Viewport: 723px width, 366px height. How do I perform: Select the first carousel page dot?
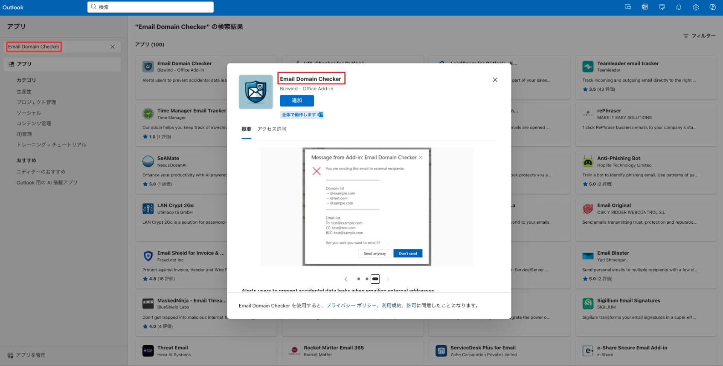pyautogui.click(x=358, y=279)
